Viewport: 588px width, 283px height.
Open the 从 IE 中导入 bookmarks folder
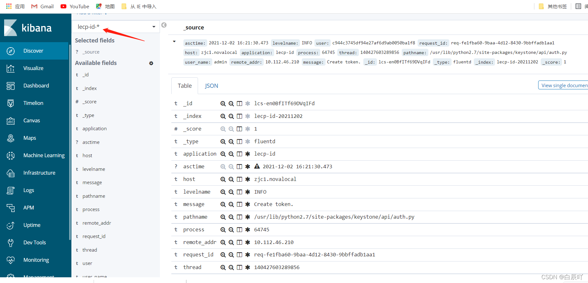[x=139, y=6]
